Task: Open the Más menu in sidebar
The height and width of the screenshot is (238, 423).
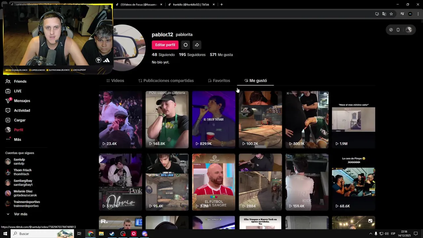Action: click(x=17, y=139)
